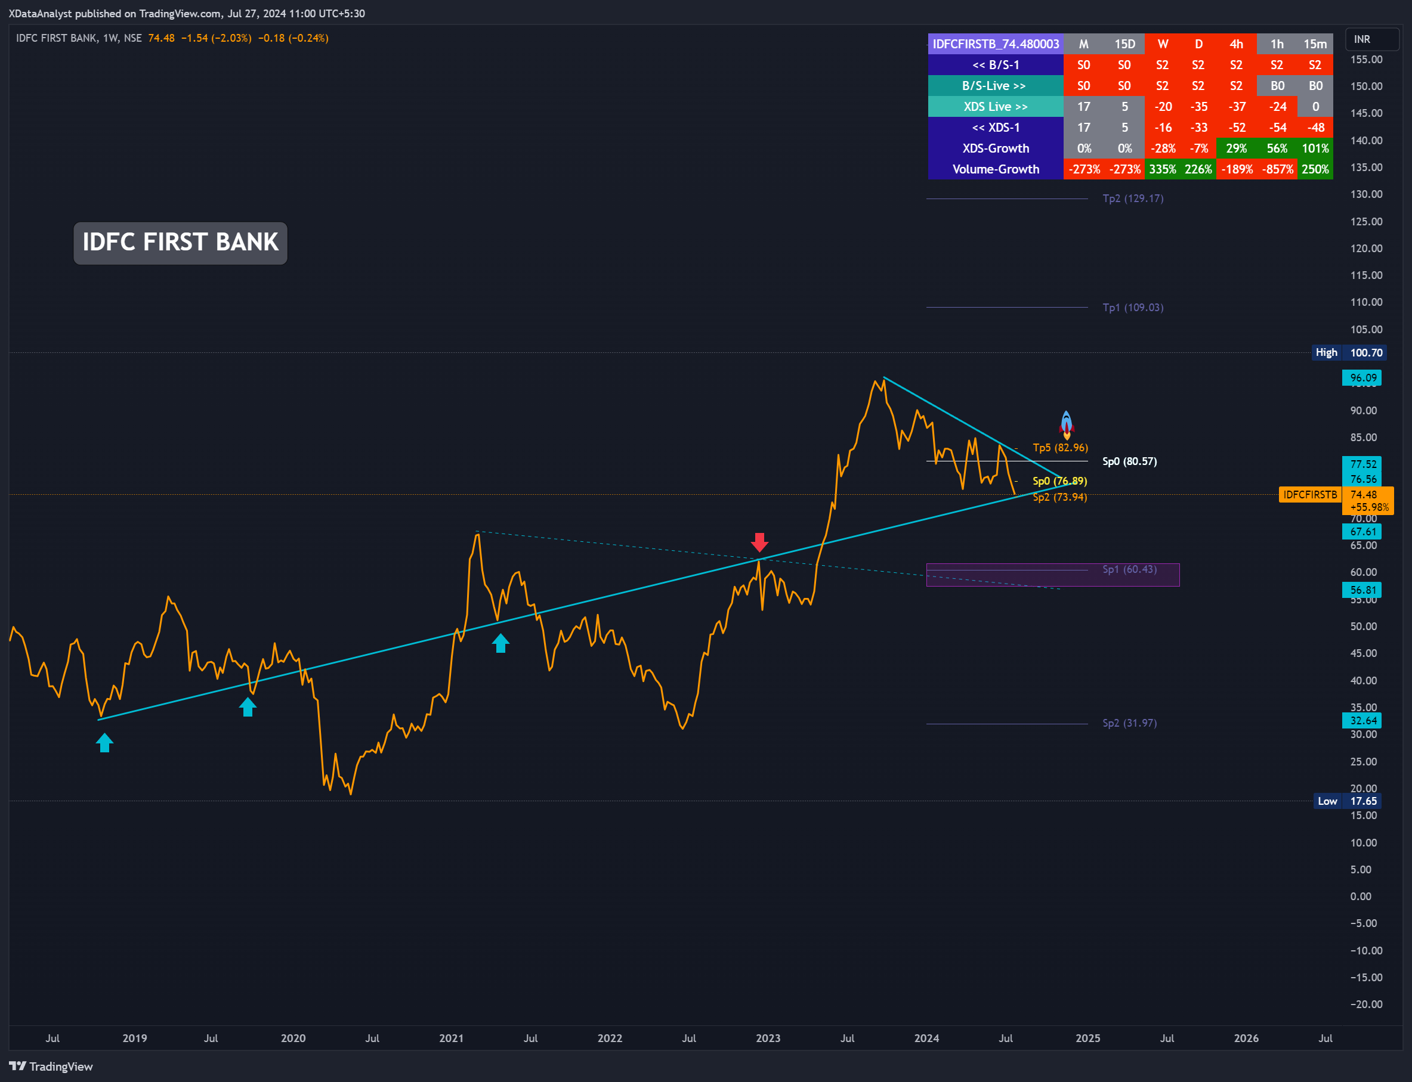Click the TradingView logo
Screen dimensions: 1412x1082
point(51,1067)
